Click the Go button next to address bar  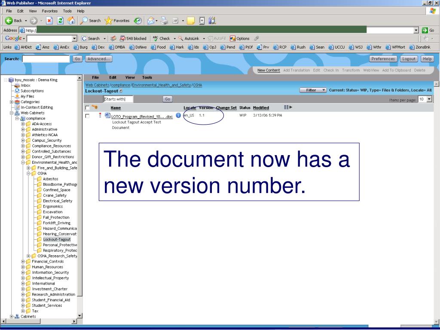point(428,30)
